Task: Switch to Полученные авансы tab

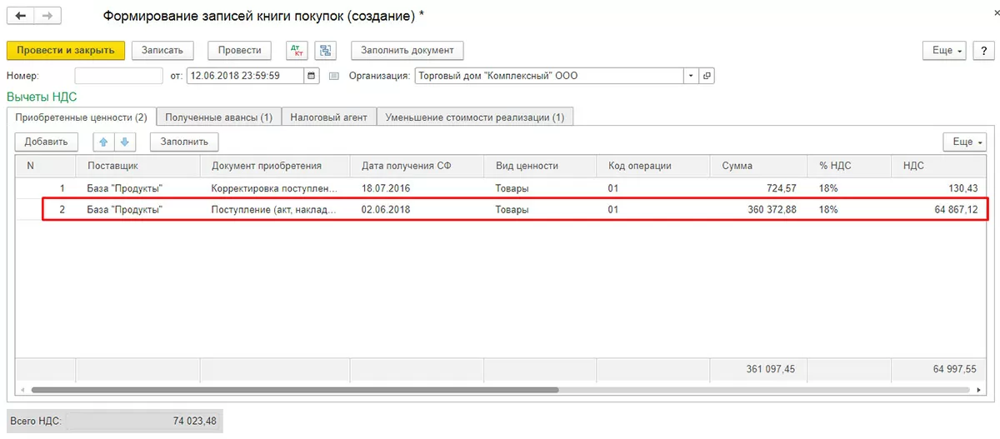Action: tap(219, 117)
